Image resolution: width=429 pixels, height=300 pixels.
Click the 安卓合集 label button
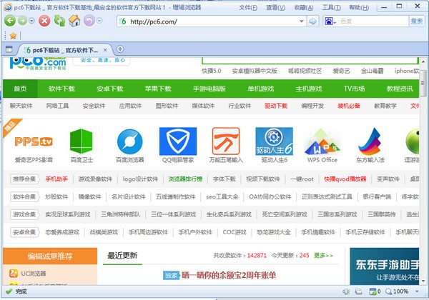24,232
